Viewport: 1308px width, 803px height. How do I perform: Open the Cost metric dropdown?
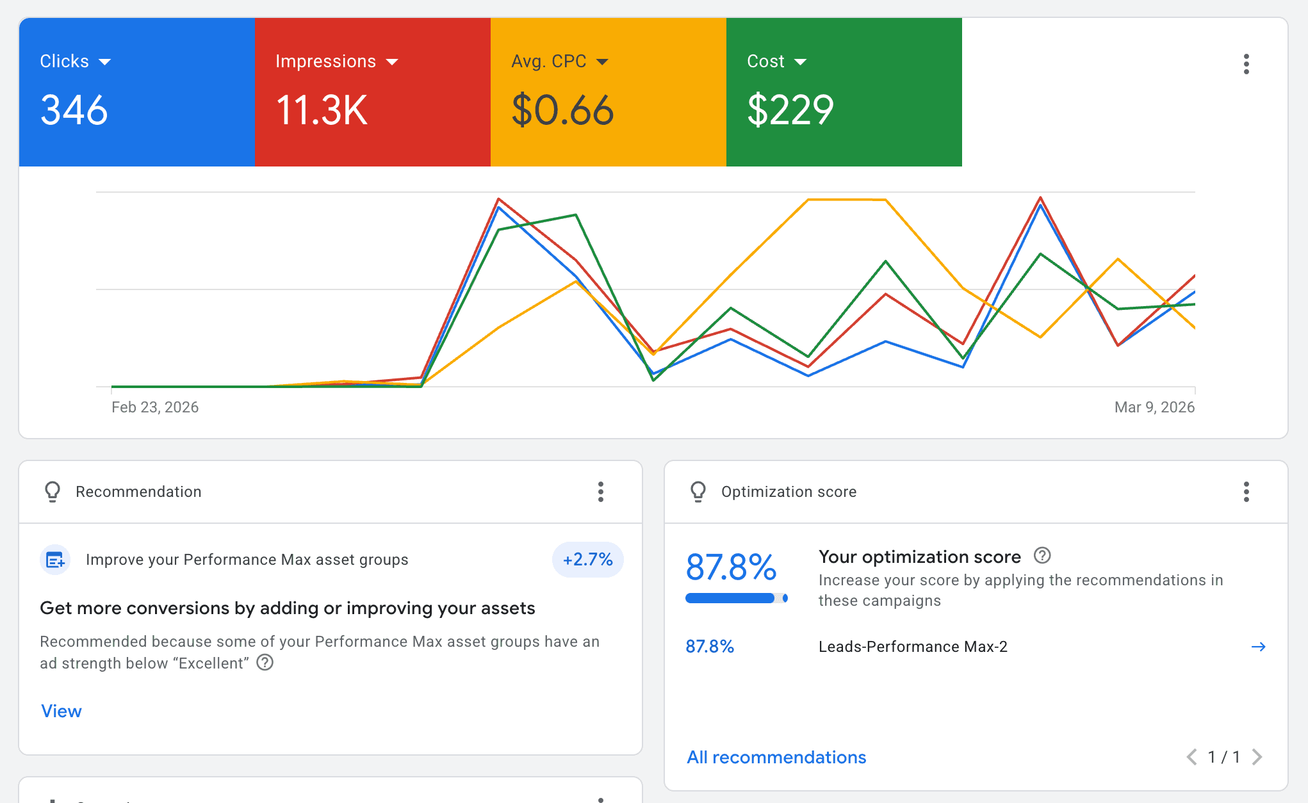801,61
